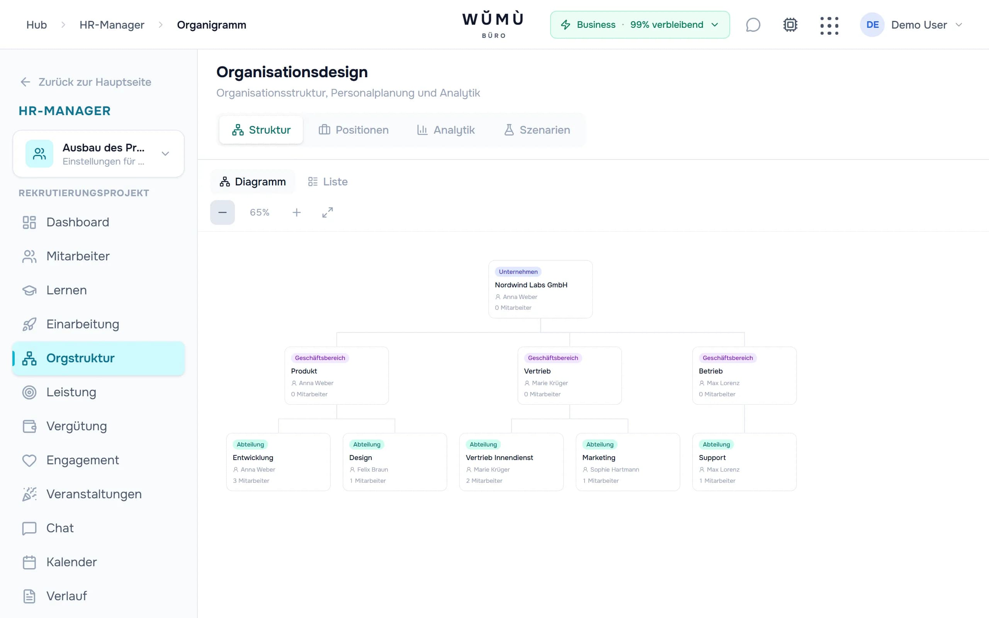Expand the Business plan dropdown
This screenshot has height=618, width=989.
(640, 25)
